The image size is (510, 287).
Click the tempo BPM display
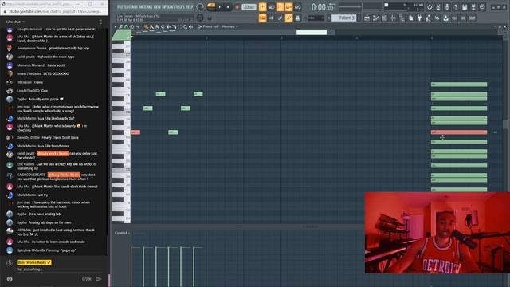249,7
